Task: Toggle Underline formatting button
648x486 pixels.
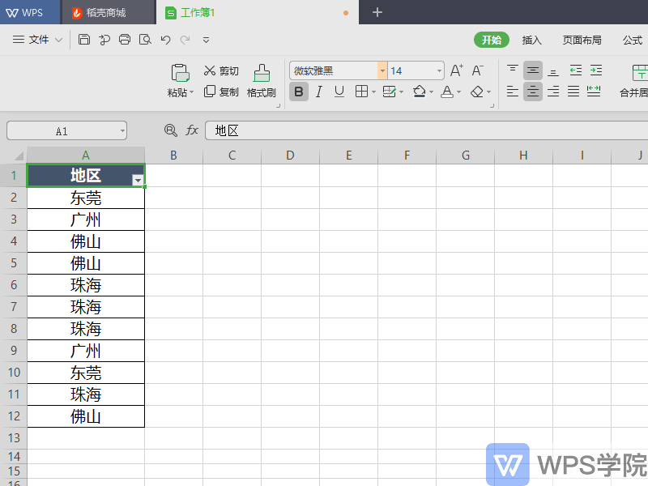Action: [x=339, y=92]
